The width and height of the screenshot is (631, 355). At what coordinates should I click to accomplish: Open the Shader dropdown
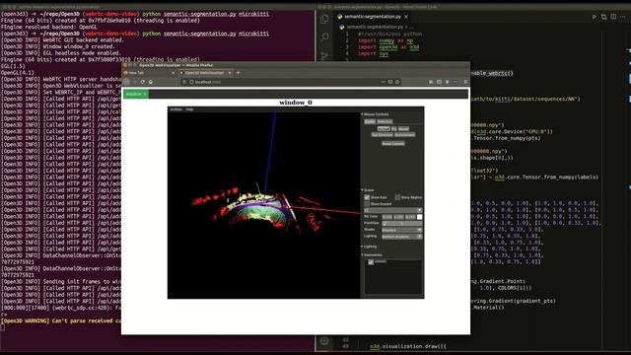[x=401, y=230]
